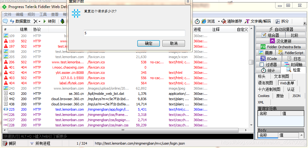
Task: Click the arrows icon of session 225
Action: click(6, 109)
